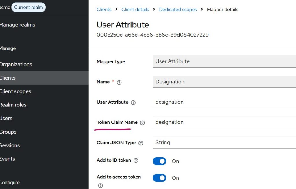Click the help icon under Add to access token
Image resolution: width=296 pixels, height=189 pixels.
pos(100,186)
